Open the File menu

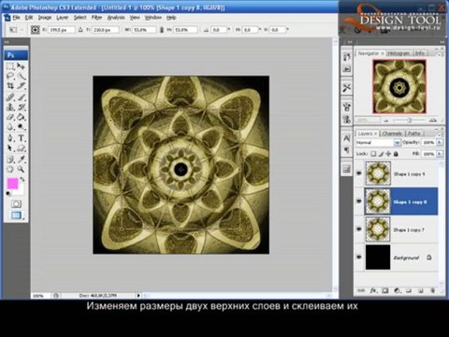tap(17, 18)
